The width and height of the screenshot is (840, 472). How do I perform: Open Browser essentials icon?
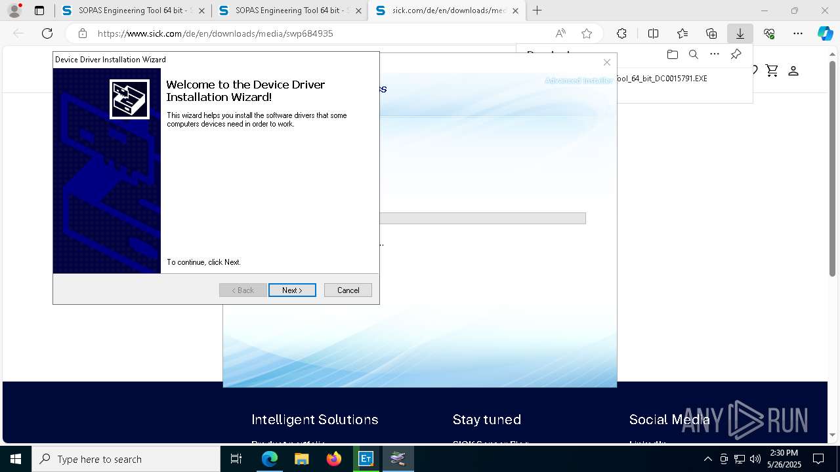point(769,33)
